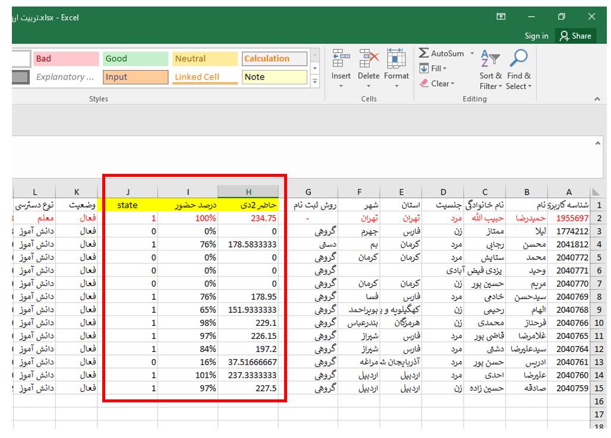
Task: Select column H header
Action: click(248, 192)
